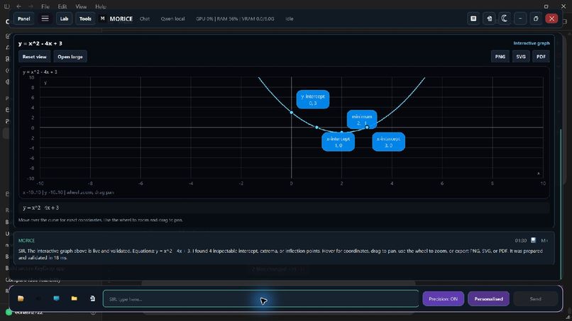Click the y-intercept point on the curve
The image size is (572, 321).
click(x=292, y=112)
